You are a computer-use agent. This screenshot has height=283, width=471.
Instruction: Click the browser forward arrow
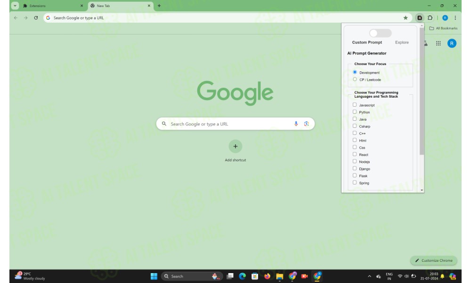pyautogui.click(x=26, y=18)
